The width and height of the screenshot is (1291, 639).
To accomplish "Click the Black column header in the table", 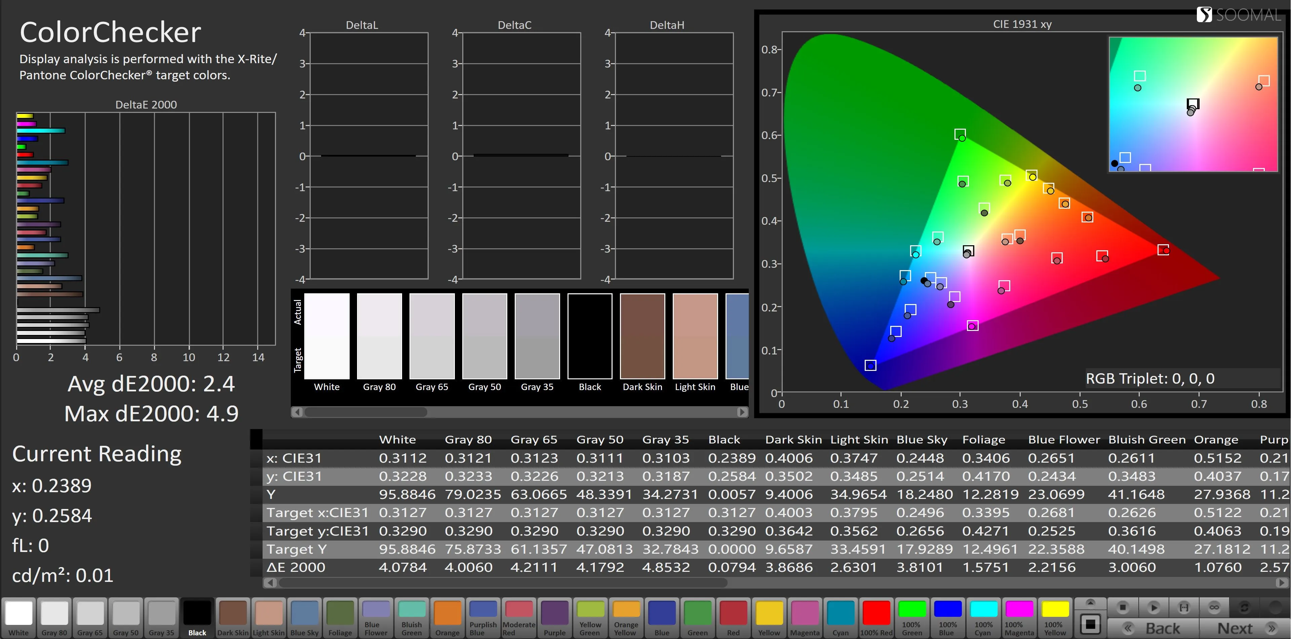I will click(724, 440).
